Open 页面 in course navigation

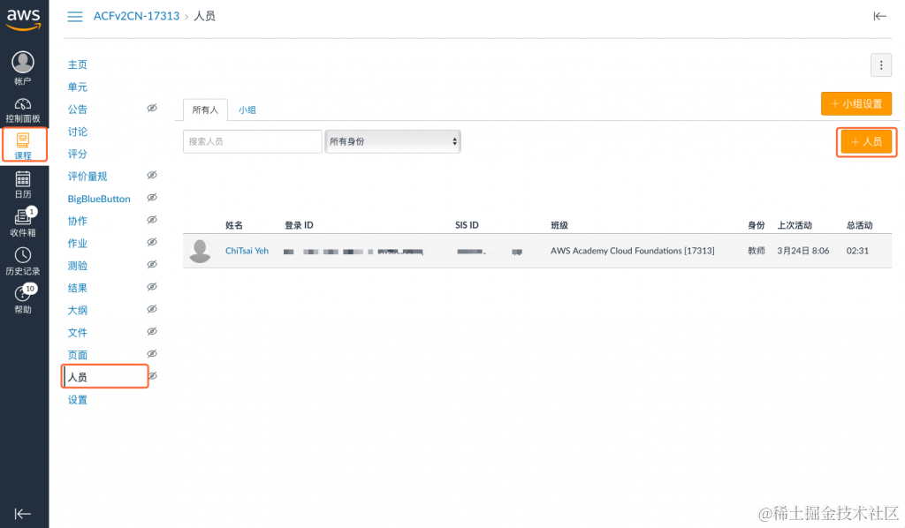point(78,355)
